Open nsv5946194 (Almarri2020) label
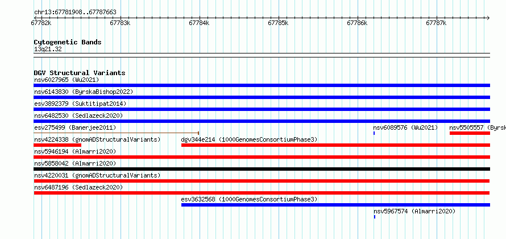 [x=75, y=151]
